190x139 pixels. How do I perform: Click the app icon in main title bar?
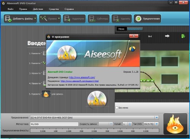[3, 3]
